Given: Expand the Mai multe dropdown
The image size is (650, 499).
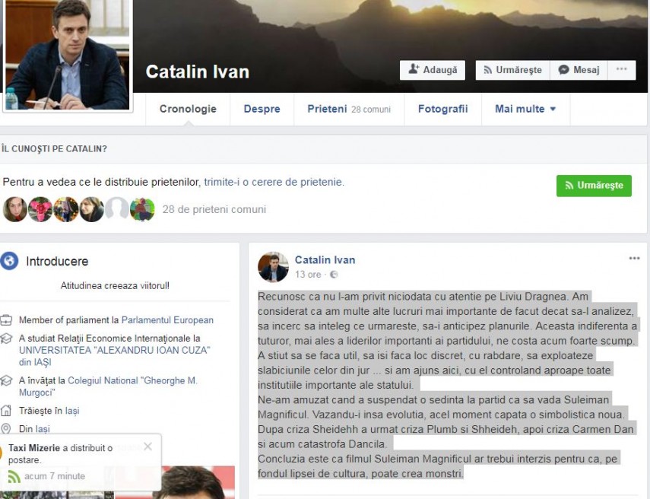Looking at the screenshot, I should click(x=525, y=109).
